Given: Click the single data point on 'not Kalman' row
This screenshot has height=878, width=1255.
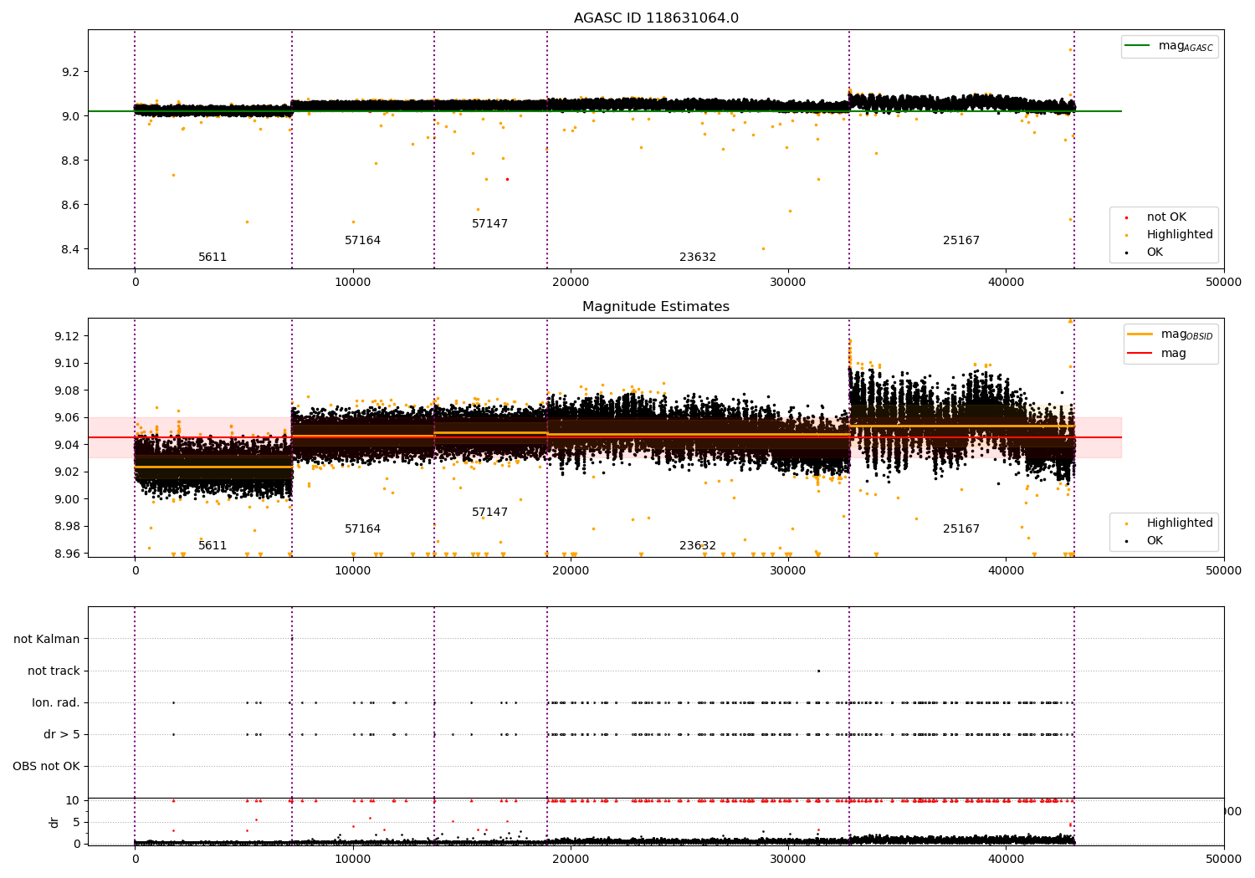Looking at the screenshot, I should 292,639.
